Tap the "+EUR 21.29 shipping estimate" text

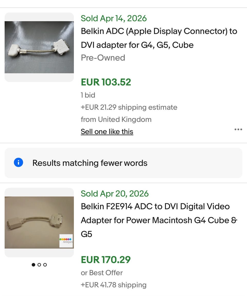tap(129, 107)
